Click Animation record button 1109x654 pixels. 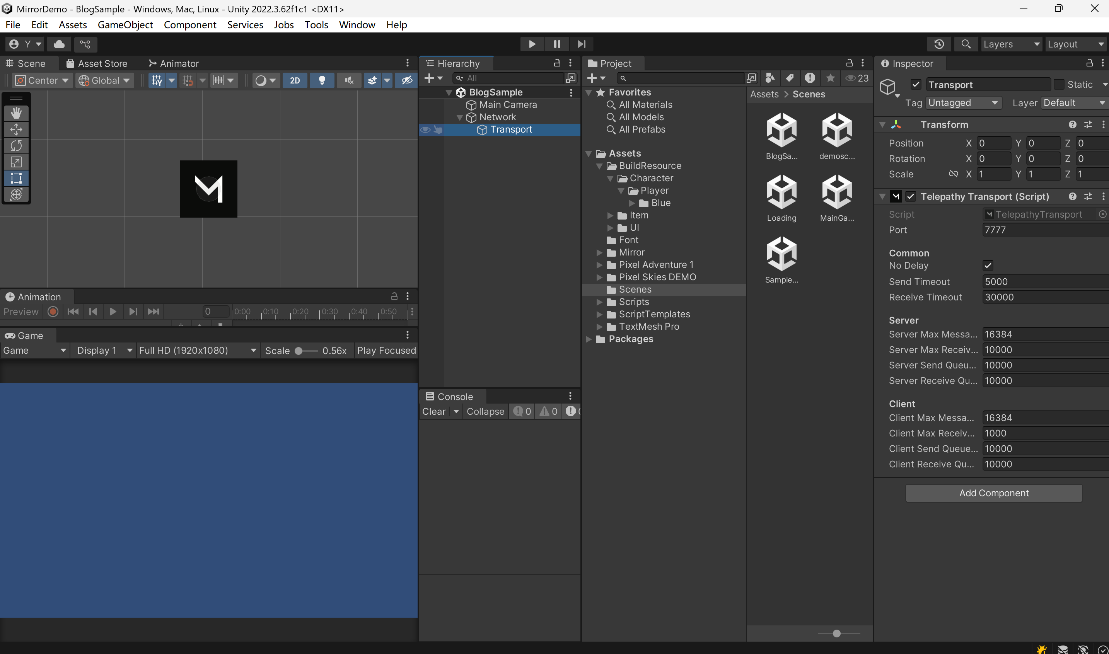[x=53, y=312]
